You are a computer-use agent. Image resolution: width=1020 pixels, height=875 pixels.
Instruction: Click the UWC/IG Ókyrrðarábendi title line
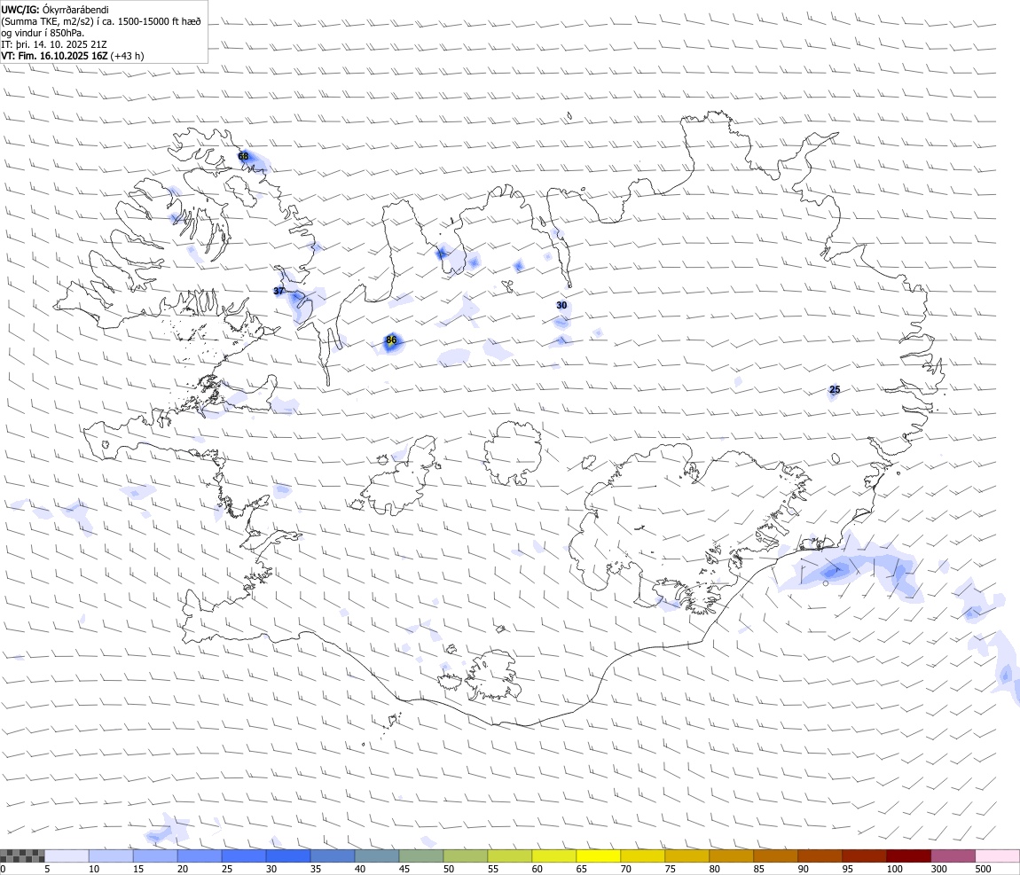pos(55,10)
